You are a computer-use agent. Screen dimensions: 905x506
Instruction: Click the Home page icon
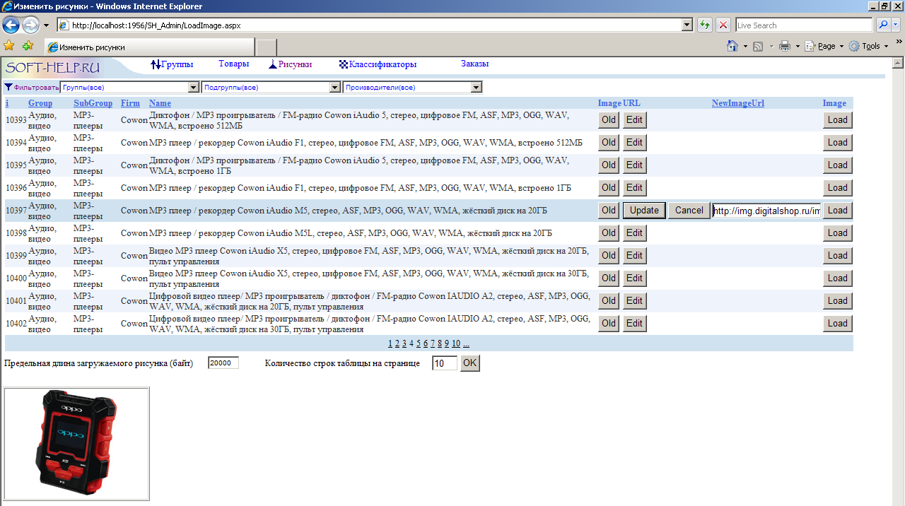(x=733, y=46)
